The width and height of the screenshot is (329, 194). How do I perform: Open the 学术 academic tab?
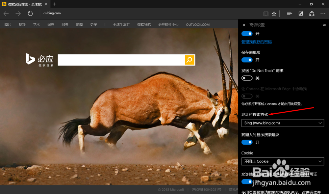[x=36, y=25]
